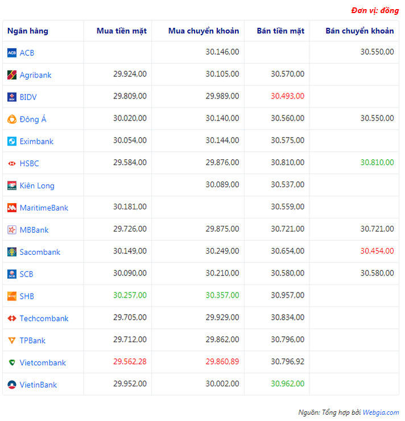Click the HSBC logo icon

click(x=11, y=164)
